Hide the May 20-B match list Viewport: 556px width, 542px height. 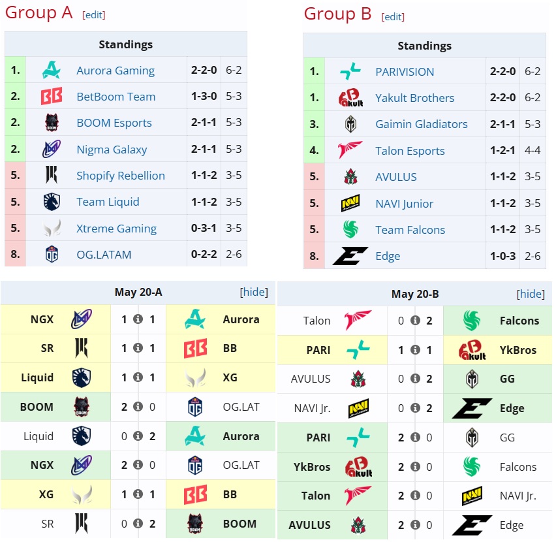[531, 294]
